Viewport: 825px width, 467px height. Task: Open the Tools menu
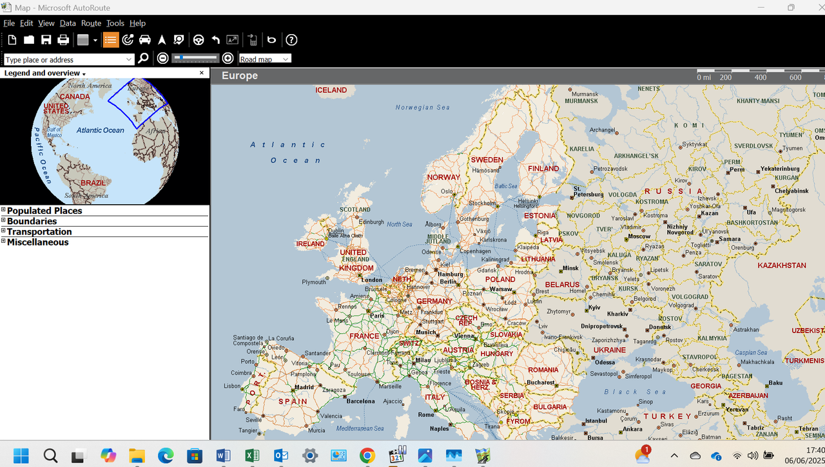[115, 23]
